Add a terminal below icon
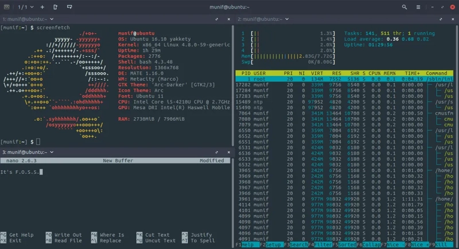 (69, 7)
